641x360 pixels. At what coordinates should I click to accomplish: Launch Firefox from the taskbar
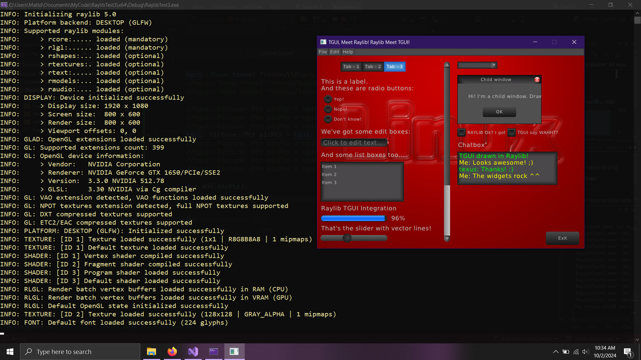click(172, 351)
